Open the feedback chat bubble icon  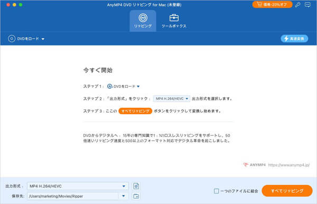[x=307, y=5]
